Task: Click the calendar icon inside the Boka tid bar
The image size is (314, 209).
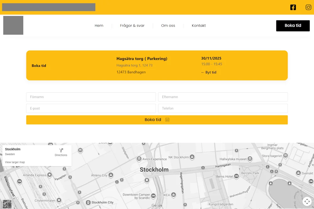Action: 167,120
